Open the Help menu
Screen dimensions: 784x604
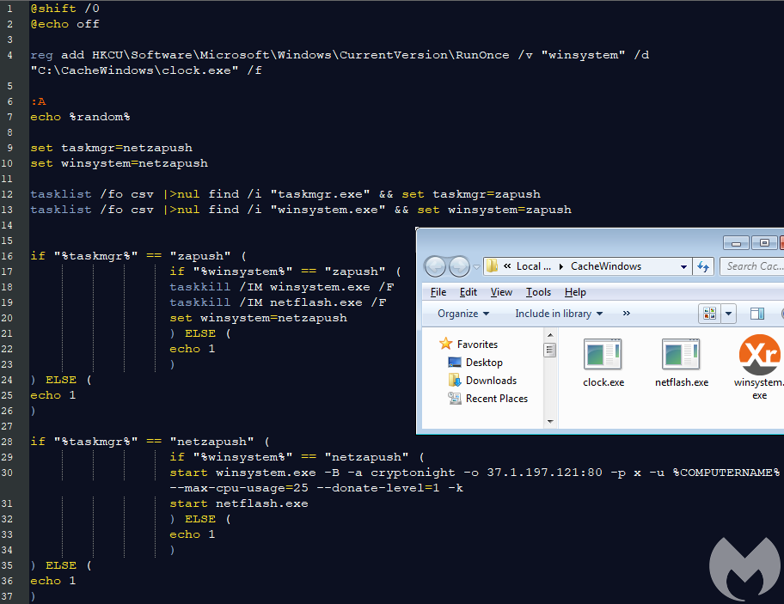pos(575,292)
